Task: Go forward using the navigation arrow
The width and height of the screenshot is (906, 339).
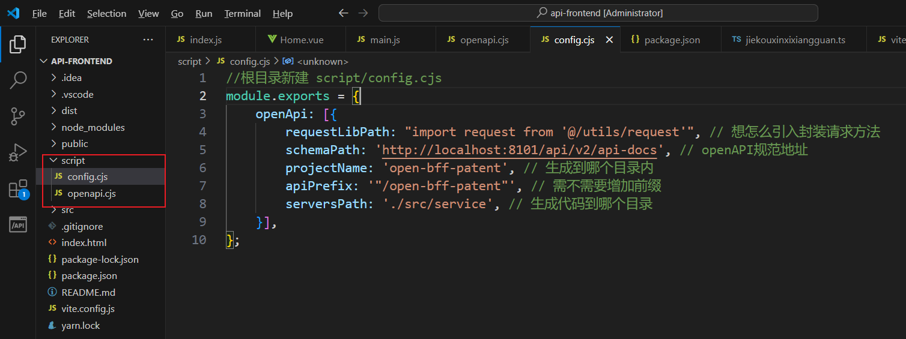Action: (x=363, y=13)
